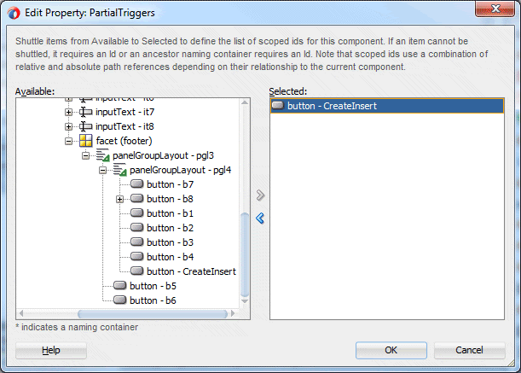Viewport: 521px width, 373px height.
Task: Select the facet (footer) label
Action: pos(124,141)
